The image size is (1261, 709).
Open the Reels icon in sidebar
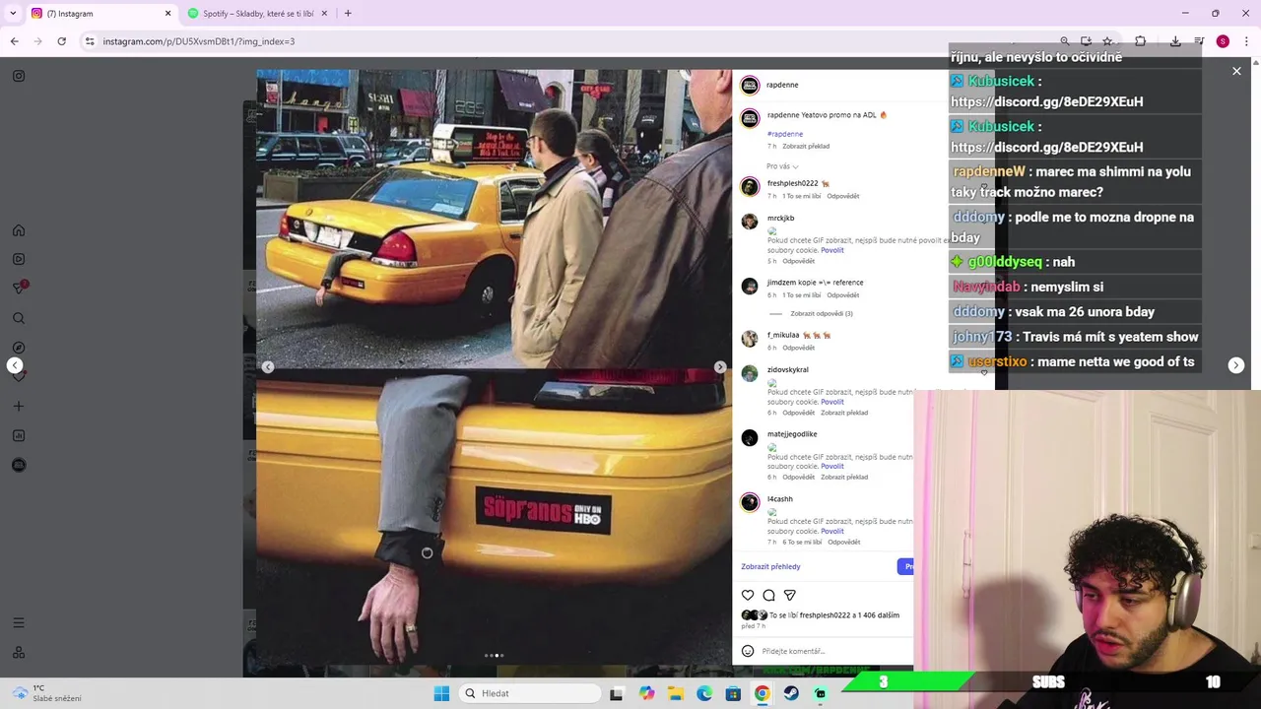[19, 259]
